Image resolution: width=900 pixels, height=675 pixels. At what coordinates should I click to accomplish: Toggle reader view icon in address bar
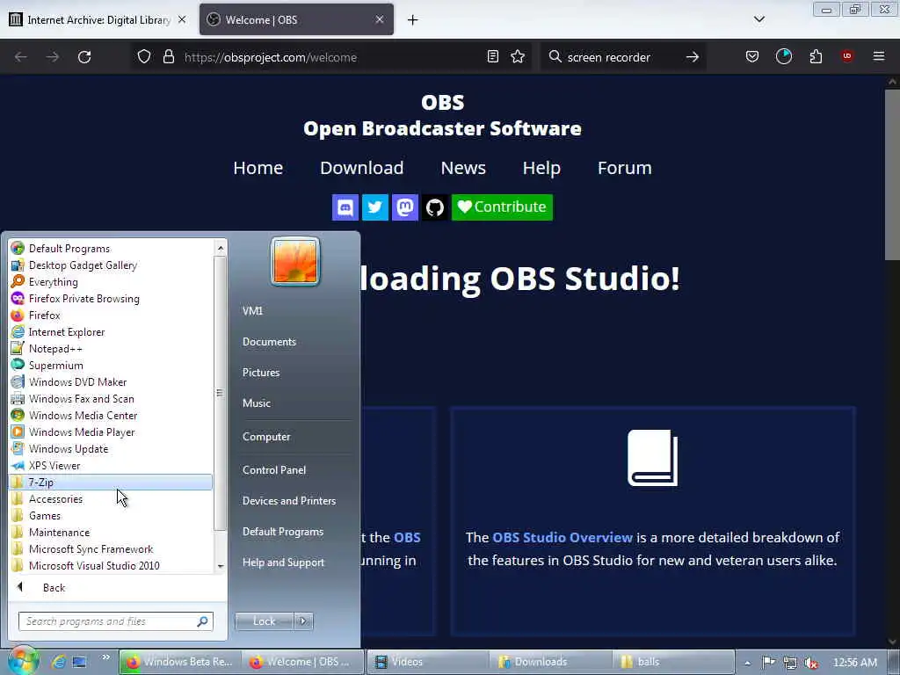[492, 57]
